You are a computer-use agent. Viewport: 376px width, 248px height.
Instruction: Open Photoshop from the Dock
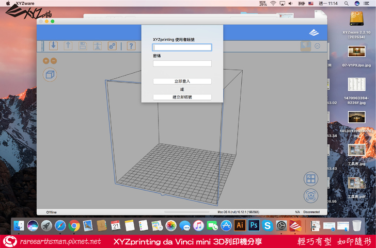[x=253, y=225]
